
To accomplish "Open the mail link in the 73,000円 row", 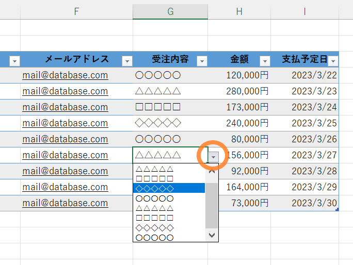I will tap(65, 203).
